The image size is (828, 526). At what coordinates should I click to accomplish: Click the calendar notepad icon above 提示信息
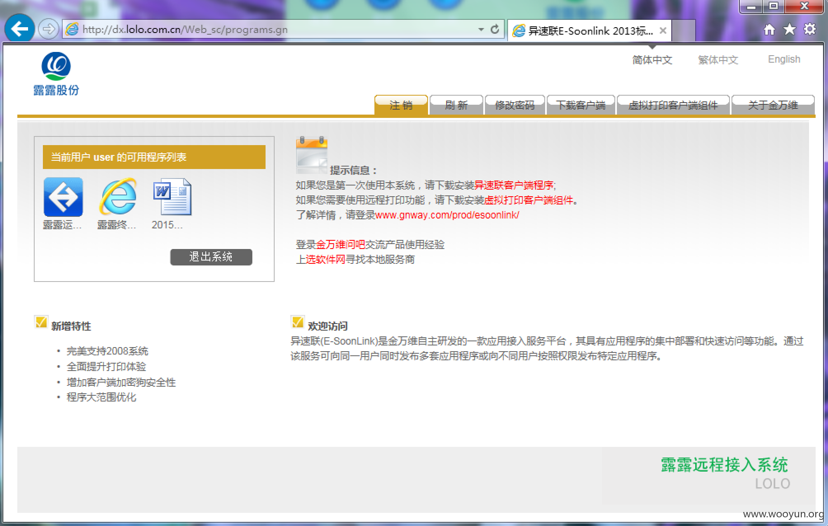click(312, 155)
